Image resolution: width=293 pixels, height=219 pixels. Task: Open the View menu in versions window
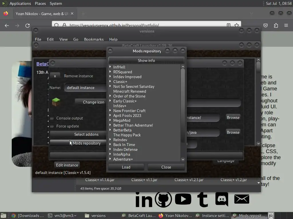tap(64, 39)
